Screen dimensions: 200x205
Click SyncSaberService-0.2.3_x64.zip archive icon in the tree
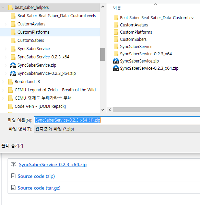coord(13,73)
